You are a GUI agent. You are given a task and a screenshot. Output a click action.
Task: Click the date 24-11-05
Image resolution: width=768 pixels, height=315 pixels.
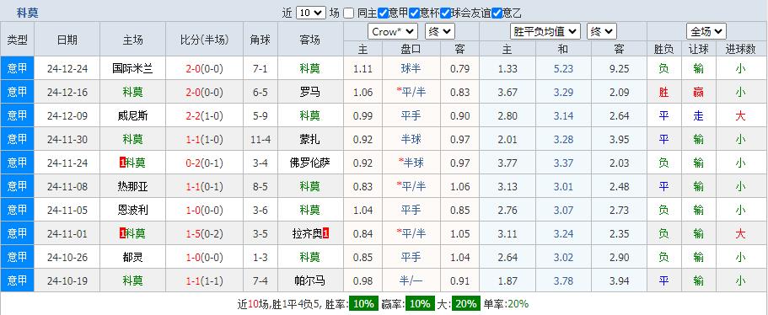[67, 210]
